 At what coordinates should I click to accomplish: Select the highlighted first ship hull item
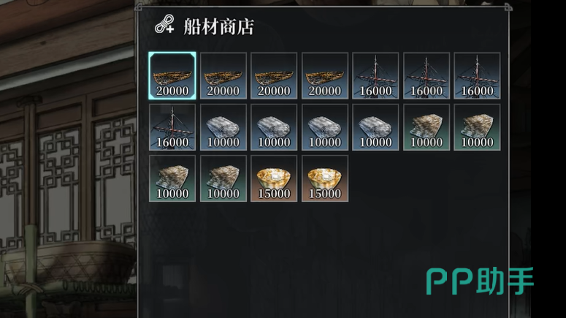point(172,75)
